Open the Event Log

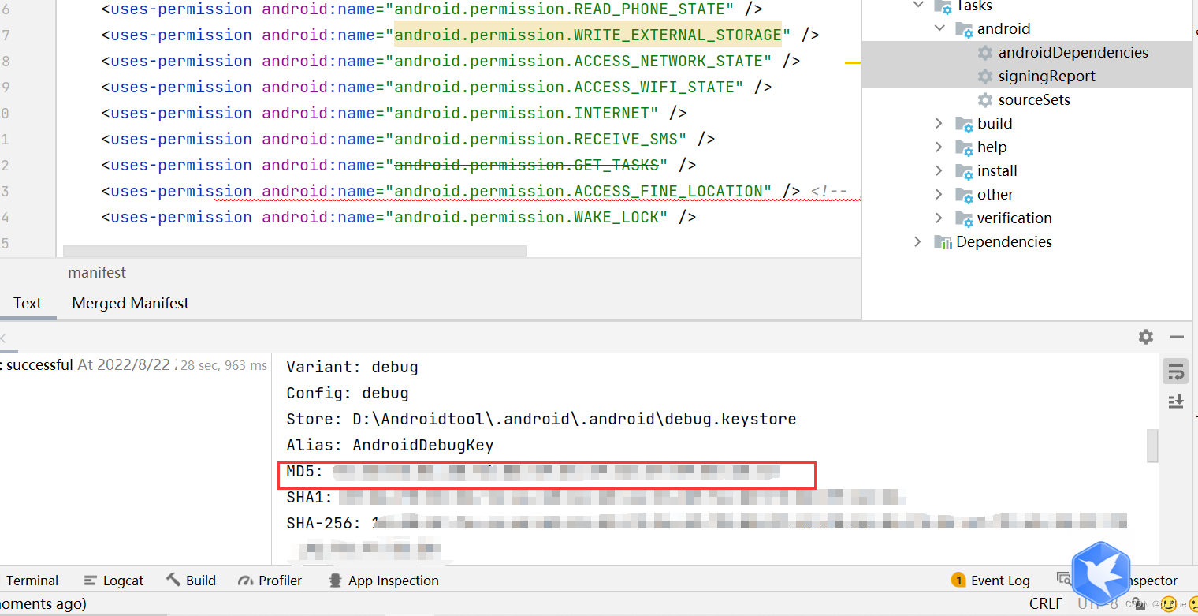point(991,581)
